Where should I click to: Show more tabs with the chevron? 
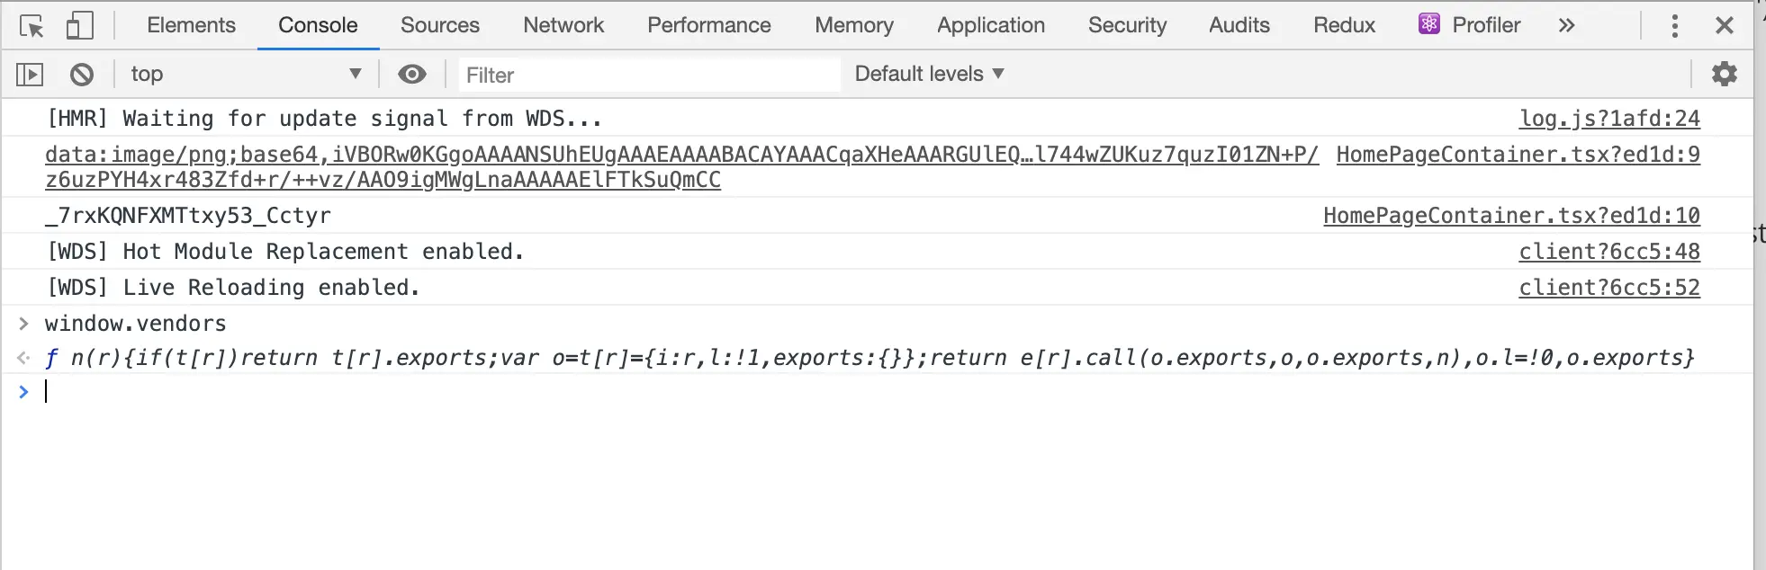[1566, 26]
